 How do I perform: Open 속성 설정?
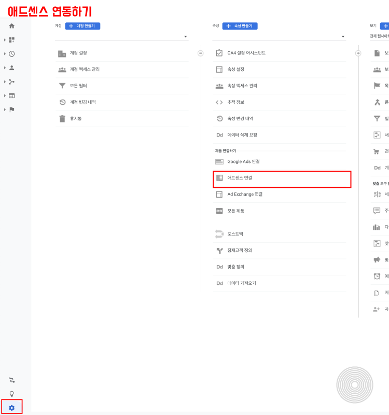coord(279,70)
